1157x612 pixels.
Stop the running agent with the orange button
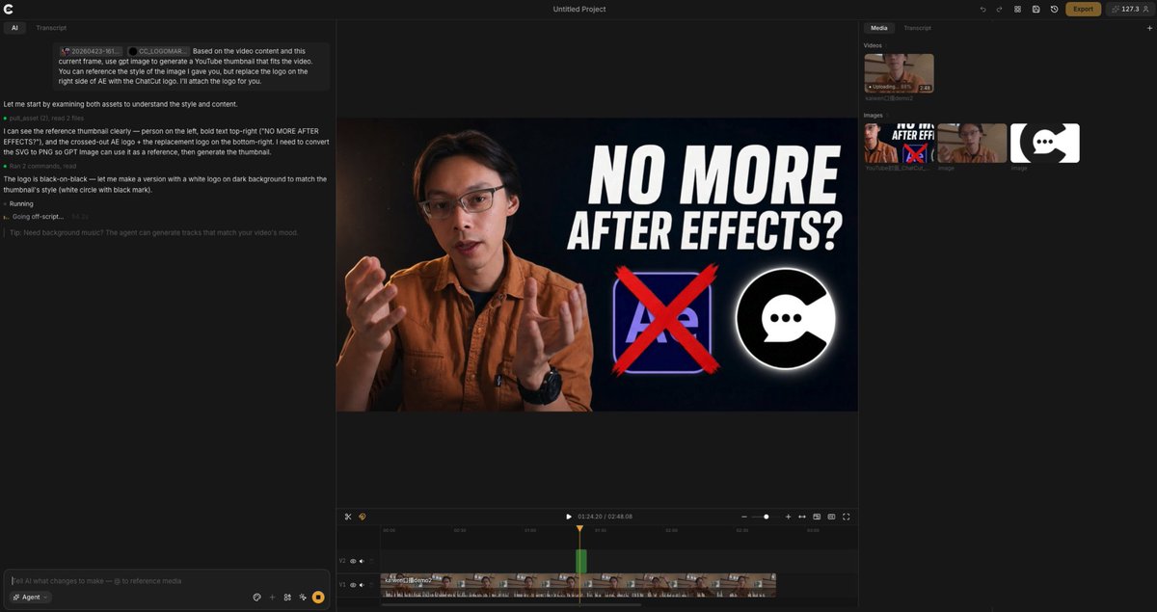tap(318, 597)
